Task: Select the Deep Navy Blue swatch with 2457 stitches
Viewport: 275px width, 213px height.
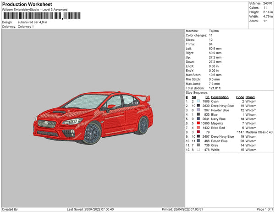Action: [x=198, y=136]
